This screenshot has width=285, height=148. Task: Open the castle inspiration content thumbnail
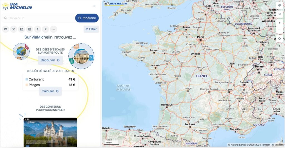coord(50,133)
